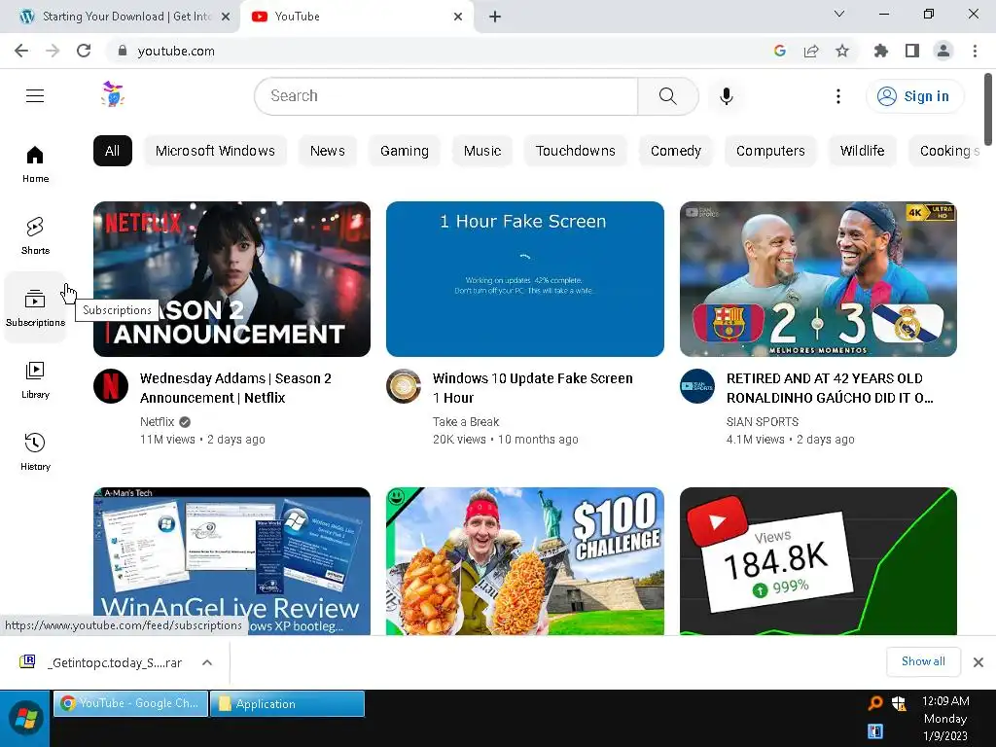Viewport: 996px width, 747px height.
Task: Select the All filter chip
Action: [x=113, y=151]
